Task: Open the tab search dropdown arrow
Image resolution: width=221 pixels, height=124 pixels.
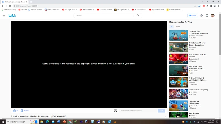Action: [x=202, y=2]
